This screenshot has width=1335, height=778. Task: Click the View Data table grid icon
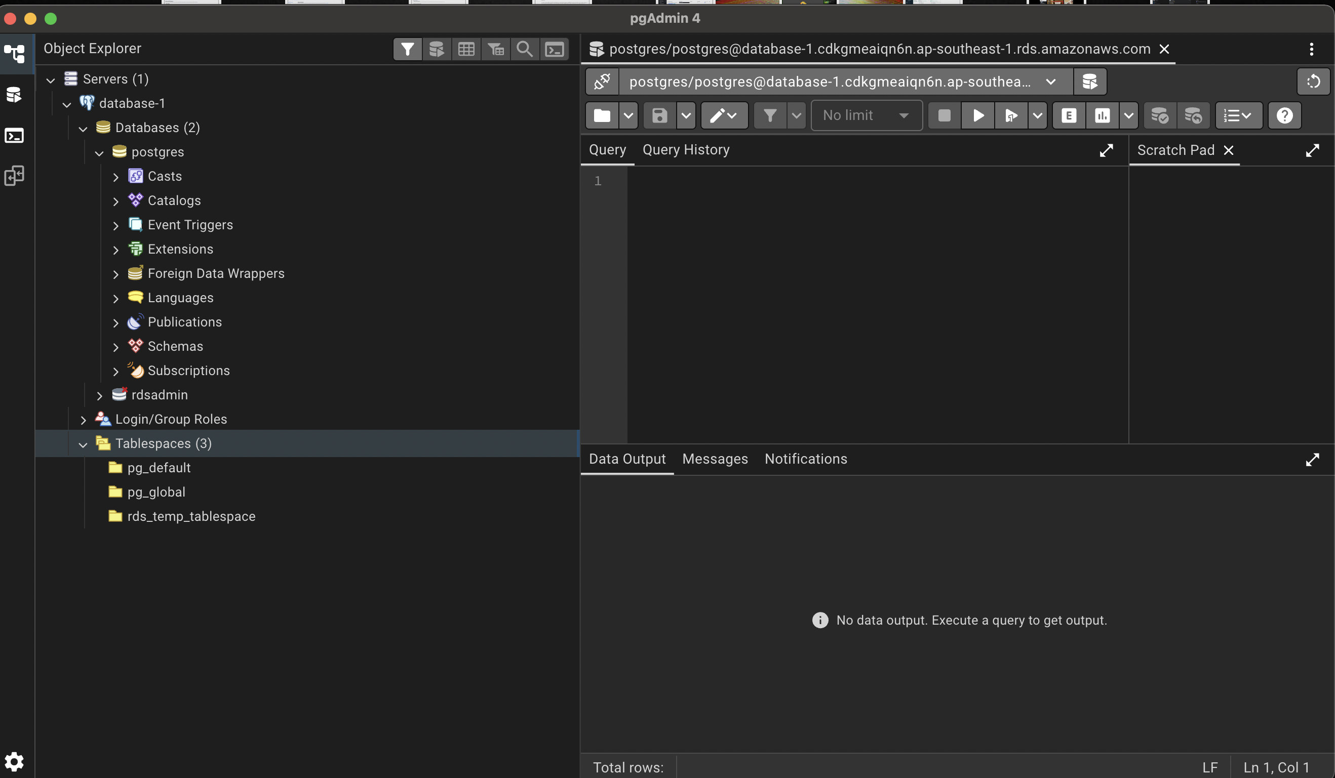pos(466,49)
